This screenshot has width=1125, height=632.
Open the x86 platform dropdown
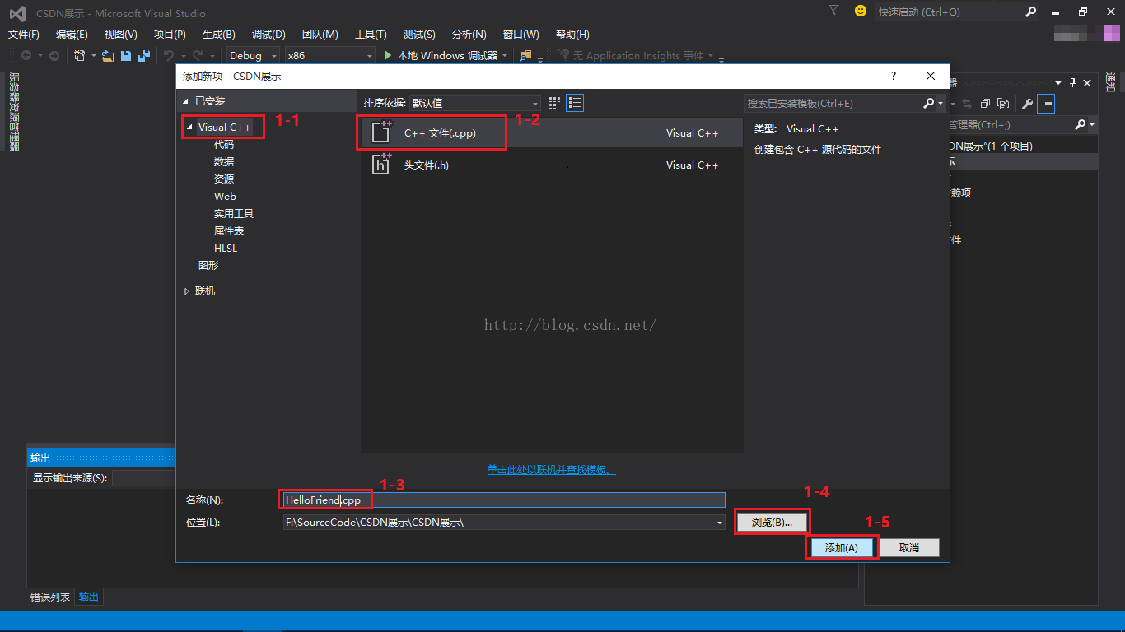329,56
